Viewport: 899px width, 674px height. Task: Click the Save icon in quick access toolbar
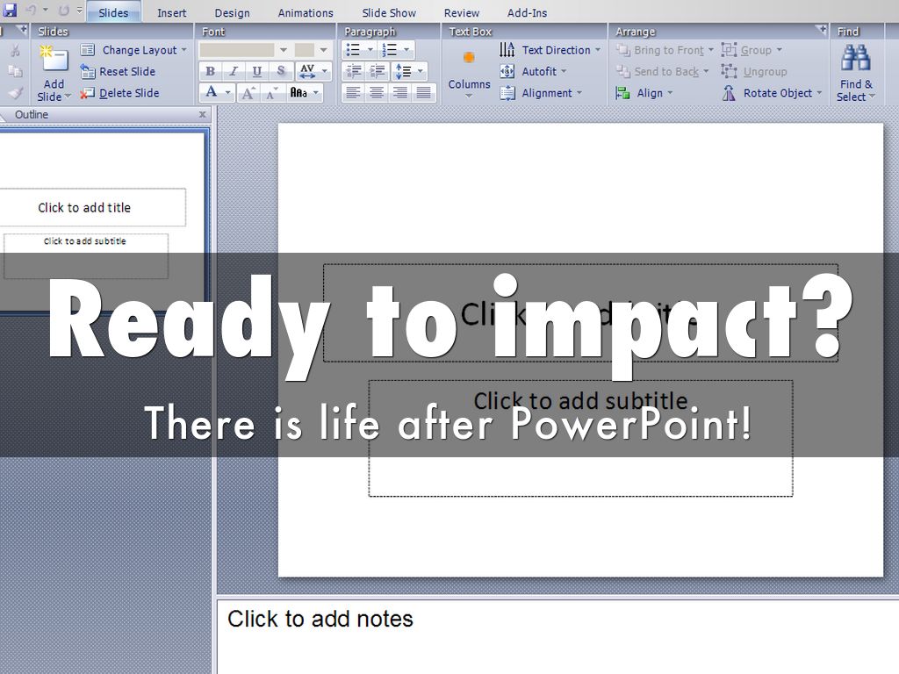[10, 11]
